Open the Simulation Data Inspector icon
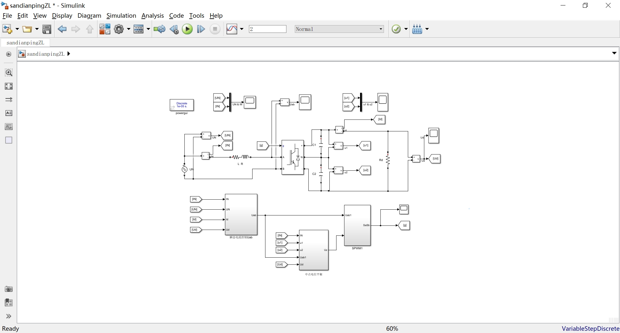The image size is (620, 333). (x=232, y=29)
